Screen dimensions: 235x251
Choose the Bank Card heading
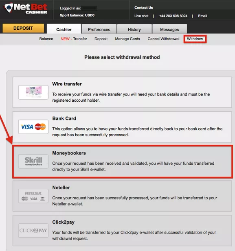point(64,118)
